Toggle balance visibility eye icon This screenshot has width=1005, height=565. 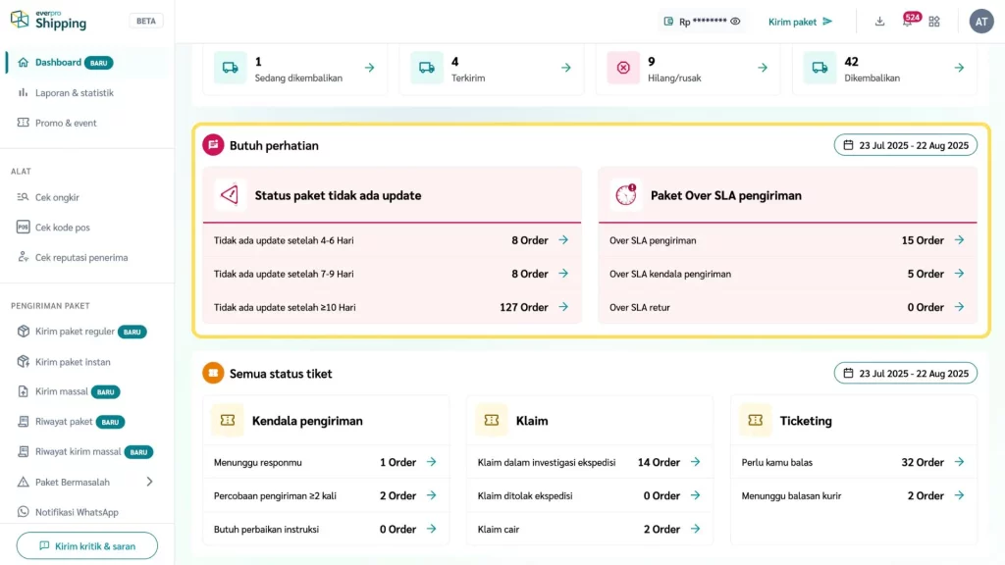coord(735,22)
